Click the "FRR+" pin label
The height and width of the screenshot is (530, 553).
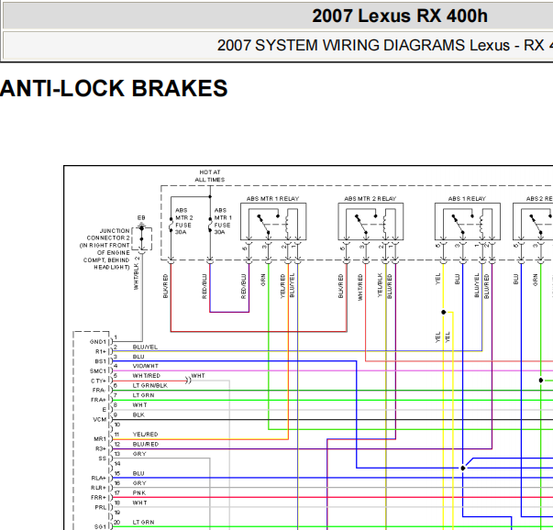[x=98, y=498]
